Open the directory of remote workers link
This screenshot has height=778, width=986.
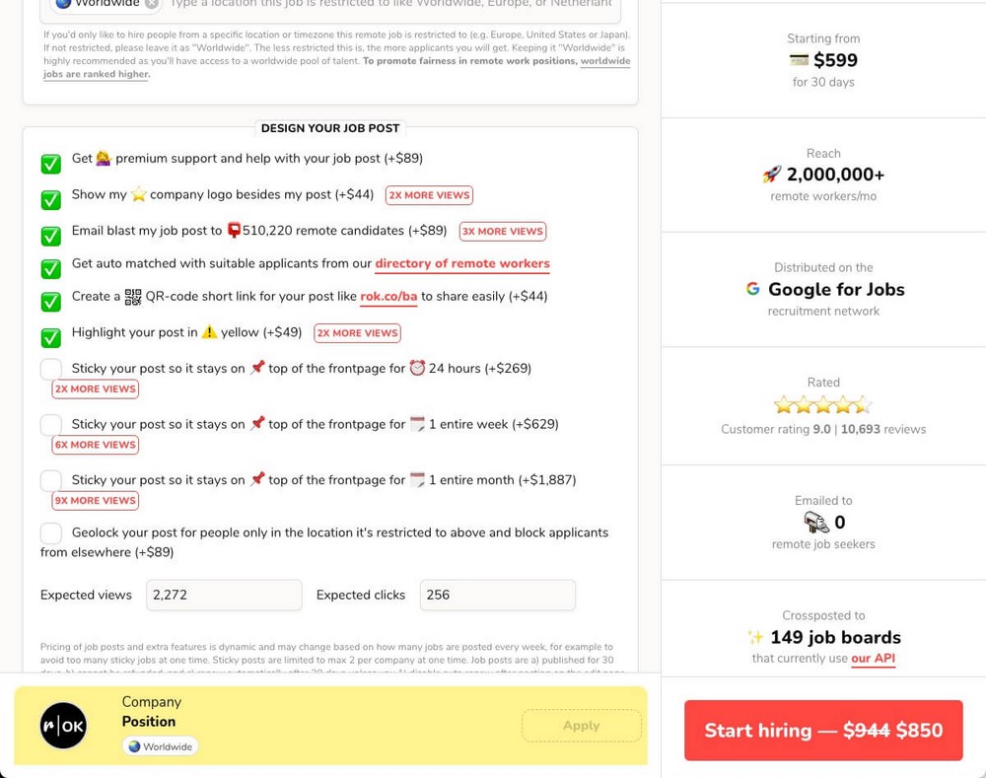pyautogui.click(x=462, y=263)
